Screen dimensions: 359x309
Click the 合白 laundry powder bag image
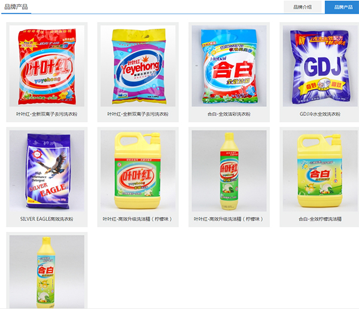[229, 66]
